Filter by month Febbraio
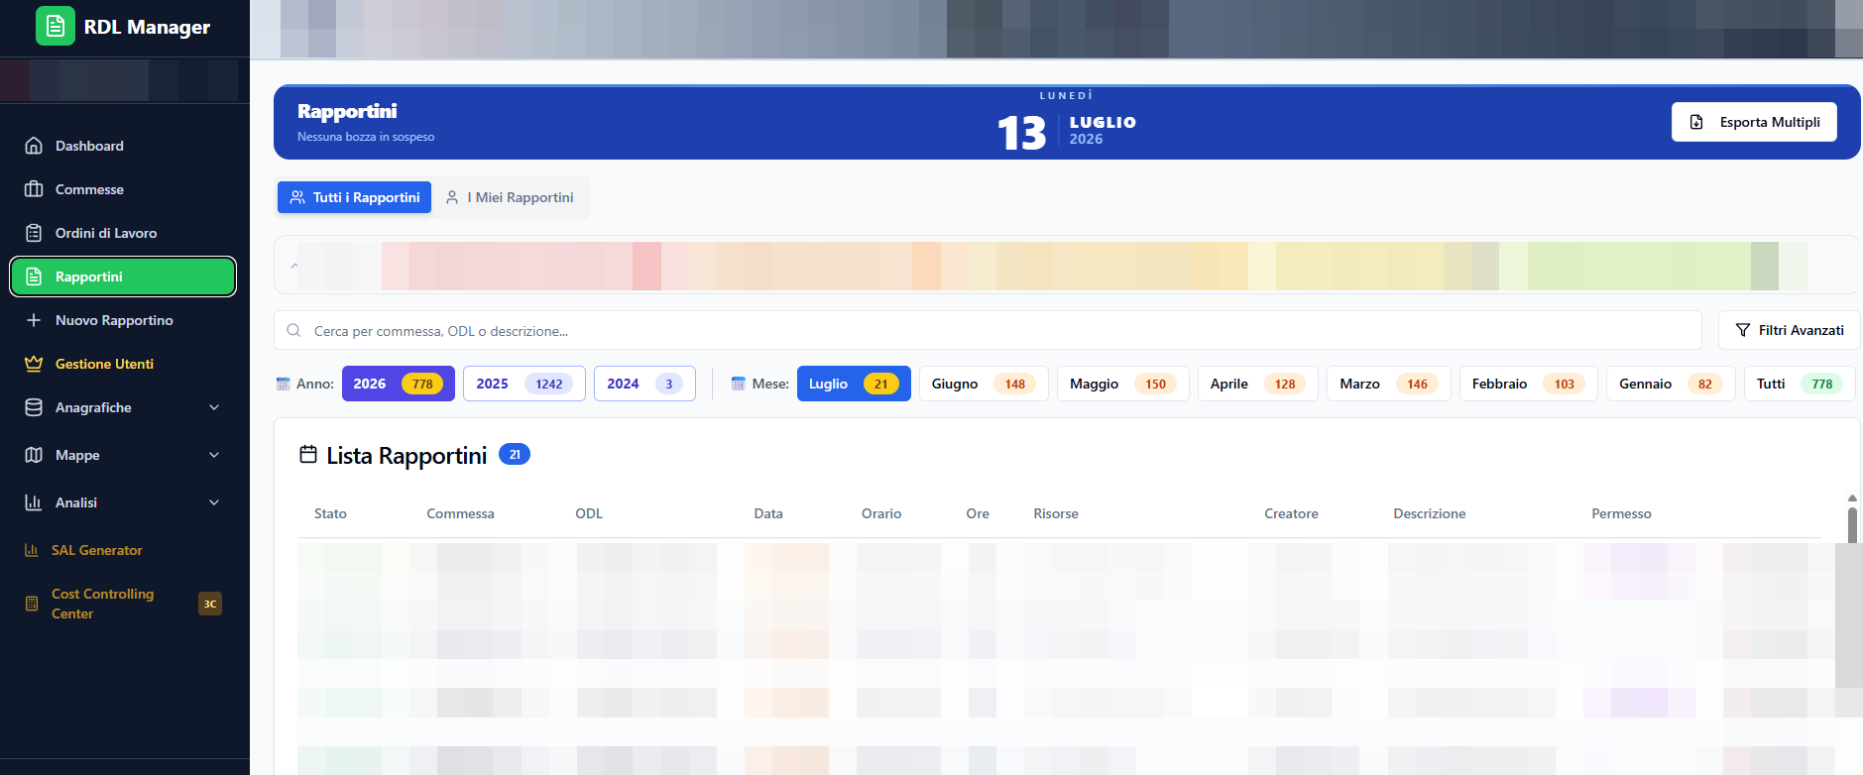Screen dimensions: 1863x775 pyautogui.click(x=1529, y=384)
